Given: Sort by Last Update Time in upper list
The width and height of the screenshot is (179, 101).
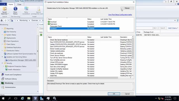Looking at the screenshot, I should click(x=106, y=19).
